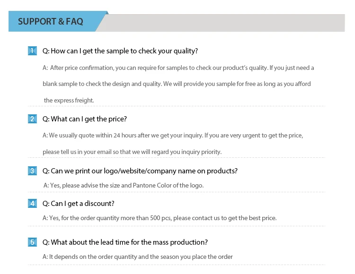This screenshot has width=355, height=274.
Task: Select the SUPPORT & FAQ header tab
Action: [x=51, y=22]
